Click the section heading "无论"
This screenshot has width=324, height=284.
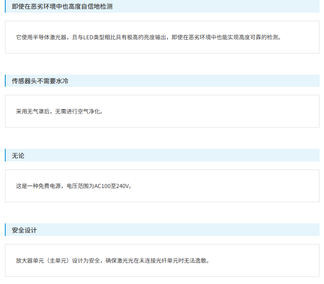[x=18, y=156]
